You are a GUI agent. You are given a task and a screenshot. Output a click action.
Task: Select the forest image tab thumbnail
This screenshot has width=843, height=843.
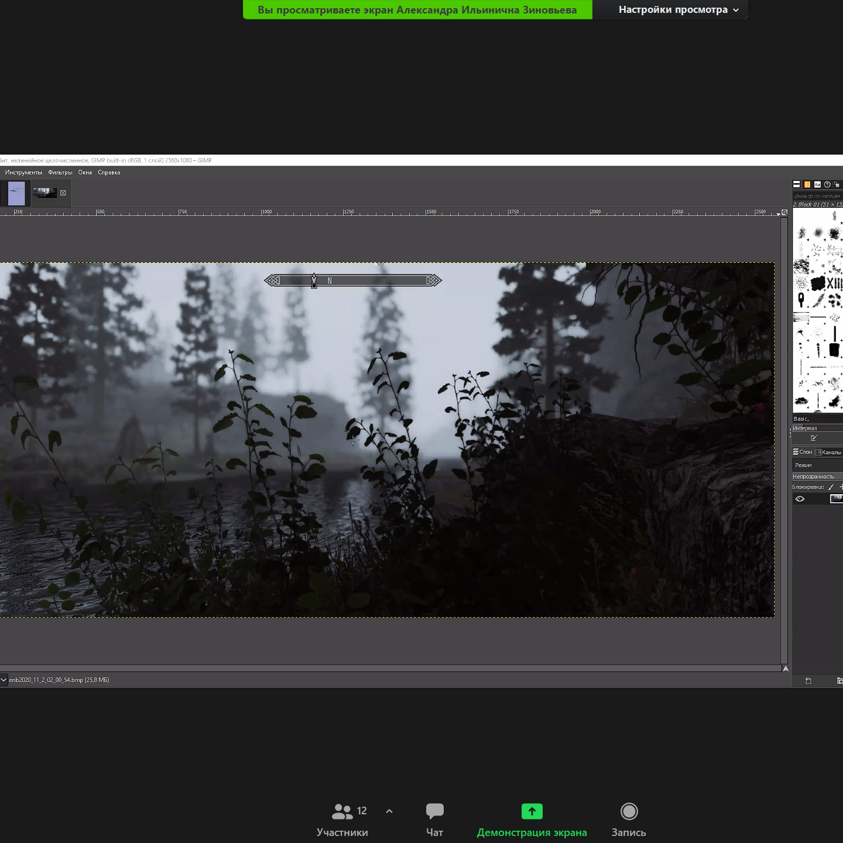[x=44, y=193]
